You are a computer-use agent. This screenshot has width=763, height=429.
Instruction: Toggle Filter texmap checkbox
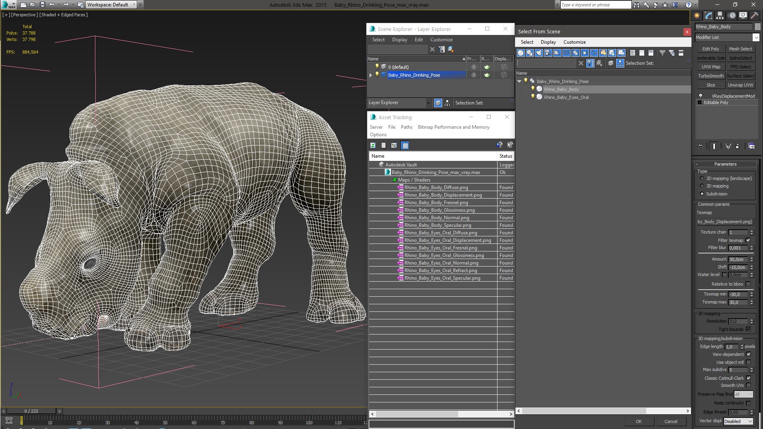(748, 240)
